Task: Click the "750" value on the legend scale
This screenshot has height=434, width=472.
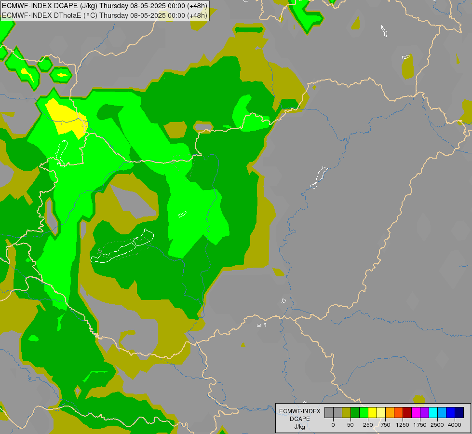Action: pyautogui.click(x=385, y=425)
